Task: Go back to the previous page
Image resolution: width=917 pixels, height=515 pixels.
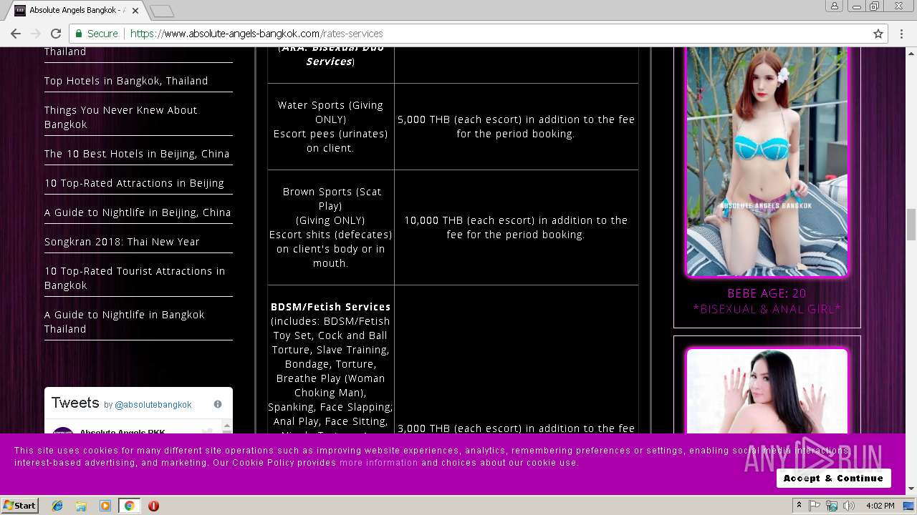Action: coord(16,34)
